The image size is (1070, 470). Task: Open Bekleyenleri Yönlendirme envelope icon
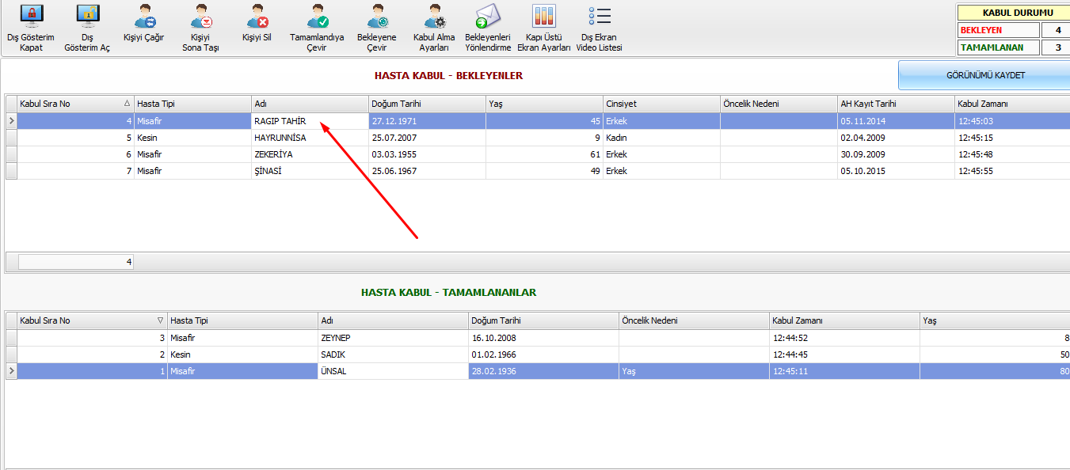[x=488, y=17]
